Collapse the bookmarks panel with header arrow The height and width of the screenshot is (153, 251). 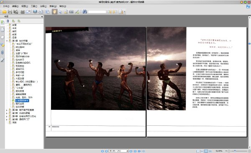[x=42, y=16]
